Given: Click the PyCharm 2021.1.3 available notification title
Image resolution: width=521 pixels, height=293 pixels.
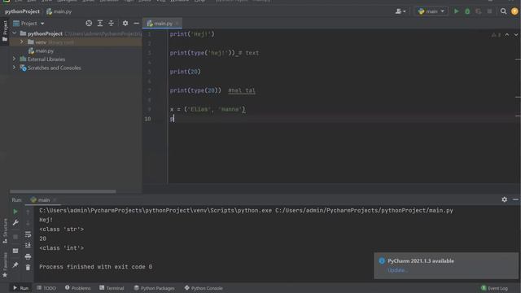Looking at the screenshot, I should 421,260.
